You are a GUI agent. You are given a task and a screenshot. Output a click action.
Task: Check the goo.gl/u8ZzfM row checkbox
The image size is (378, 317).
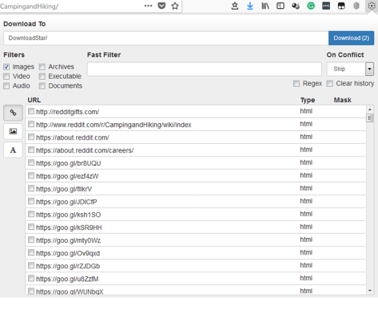coord(31,278)
